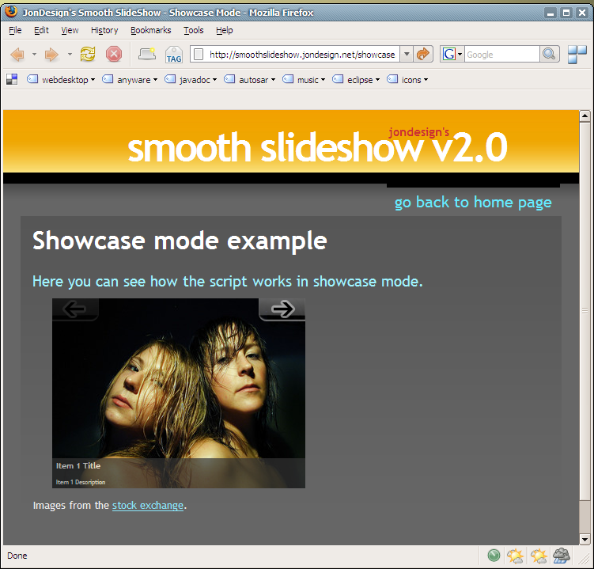The height and width of the screenshot is (569, 594).
Task: Follow the 'go back to home page' link
Action: (x=473, y=202)
